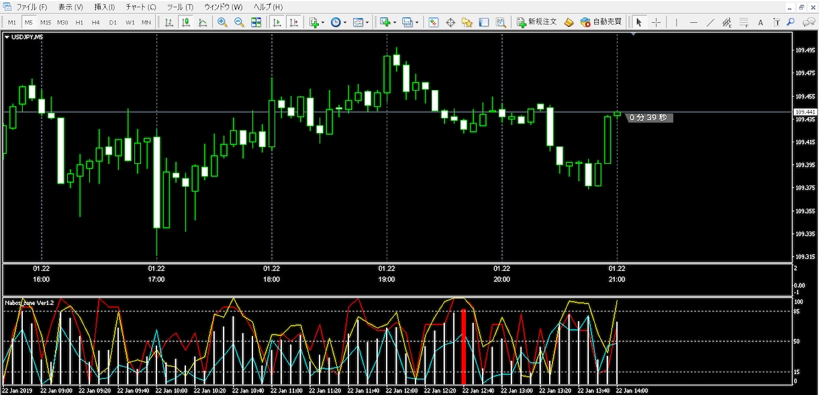Select the H1 timeframe
This screenshot has height=395, width=819.
point(79,22)
